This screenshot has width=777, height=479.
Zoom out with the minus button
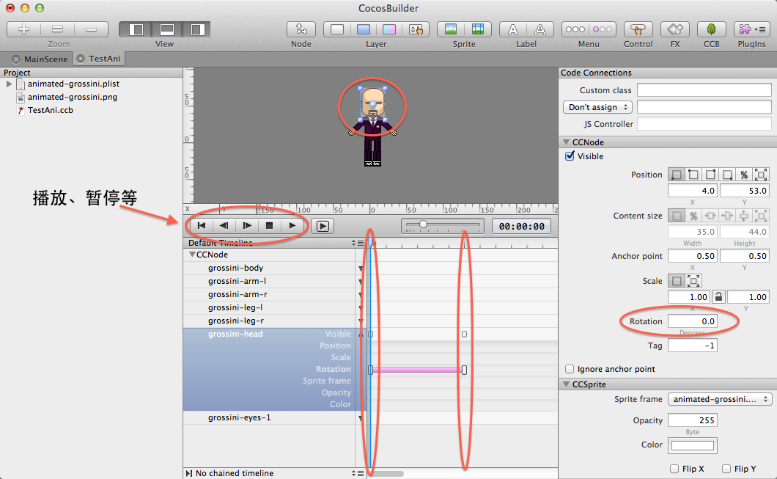click(91, 30)
